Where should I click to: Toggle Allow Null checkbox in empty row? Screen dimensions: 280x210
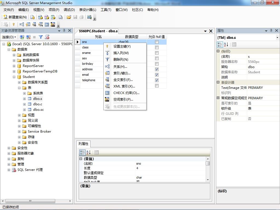pyautogui.click(x=157, y=86)
